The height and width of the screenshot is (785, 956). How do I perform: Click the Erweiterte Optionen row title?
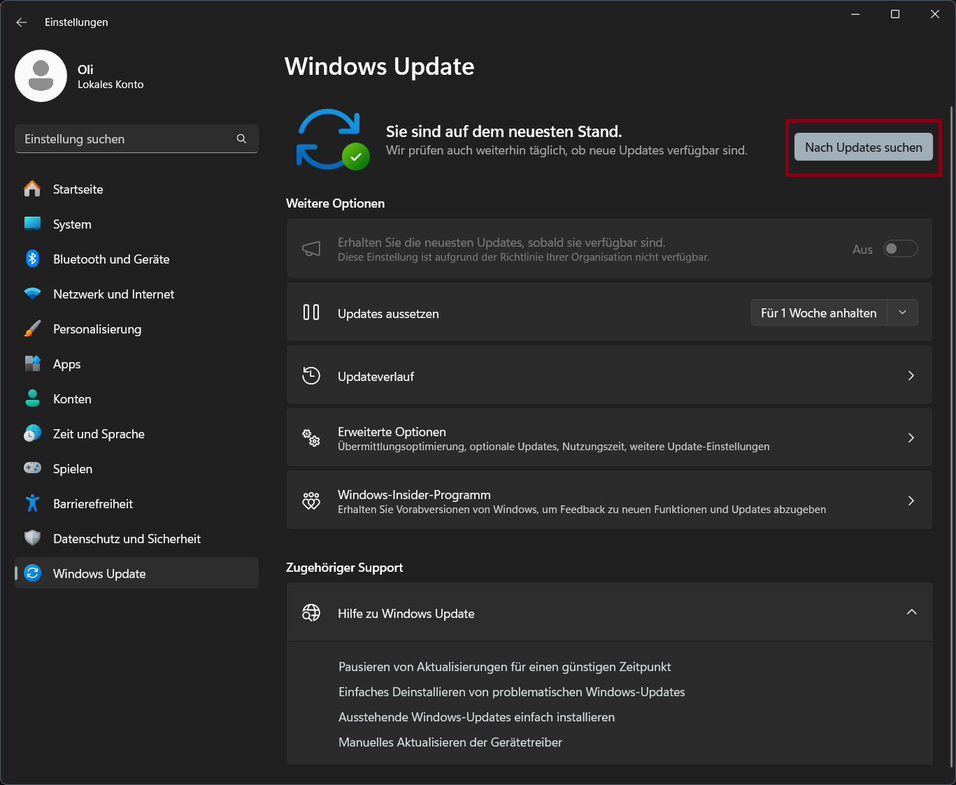[x=392, y=432]
